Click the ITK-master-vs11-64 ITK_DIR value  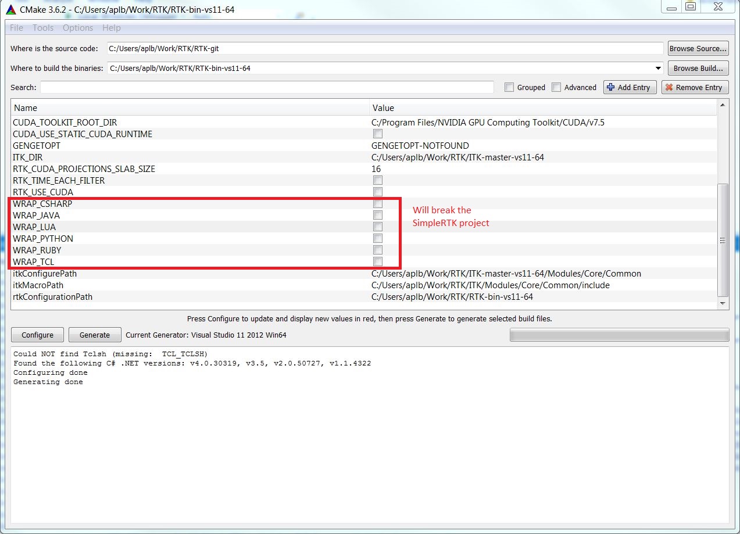coord(458,157)
